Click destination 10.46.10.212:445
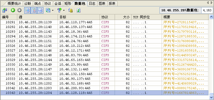214x100 pixels. tap(75, 46)
